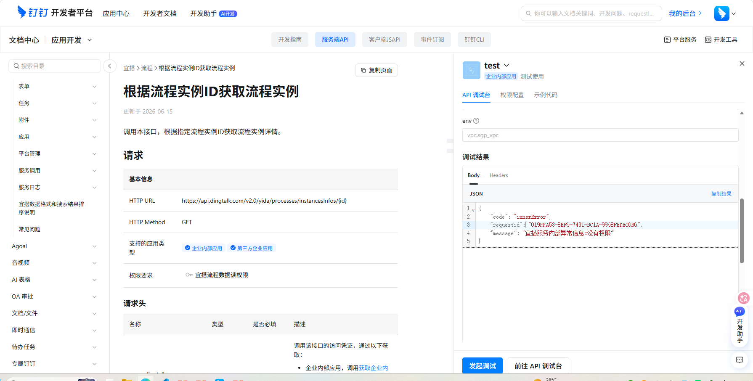
Task: Click the feedback comment icon
Action: tap(740, 360)
